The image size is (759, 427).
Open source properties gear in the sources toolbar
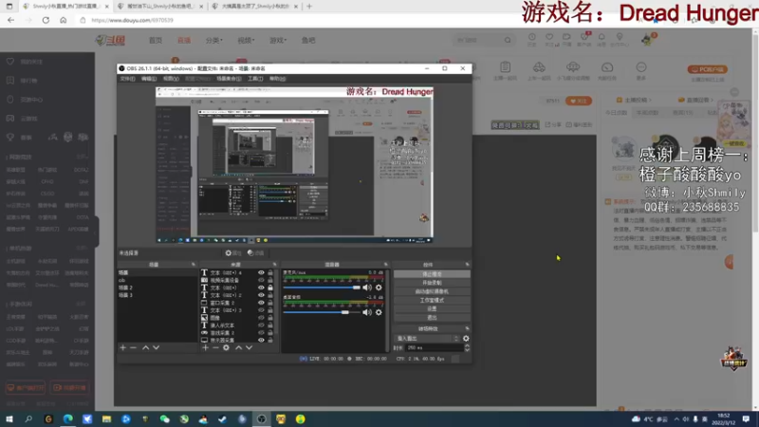click(x=226, y=347)
